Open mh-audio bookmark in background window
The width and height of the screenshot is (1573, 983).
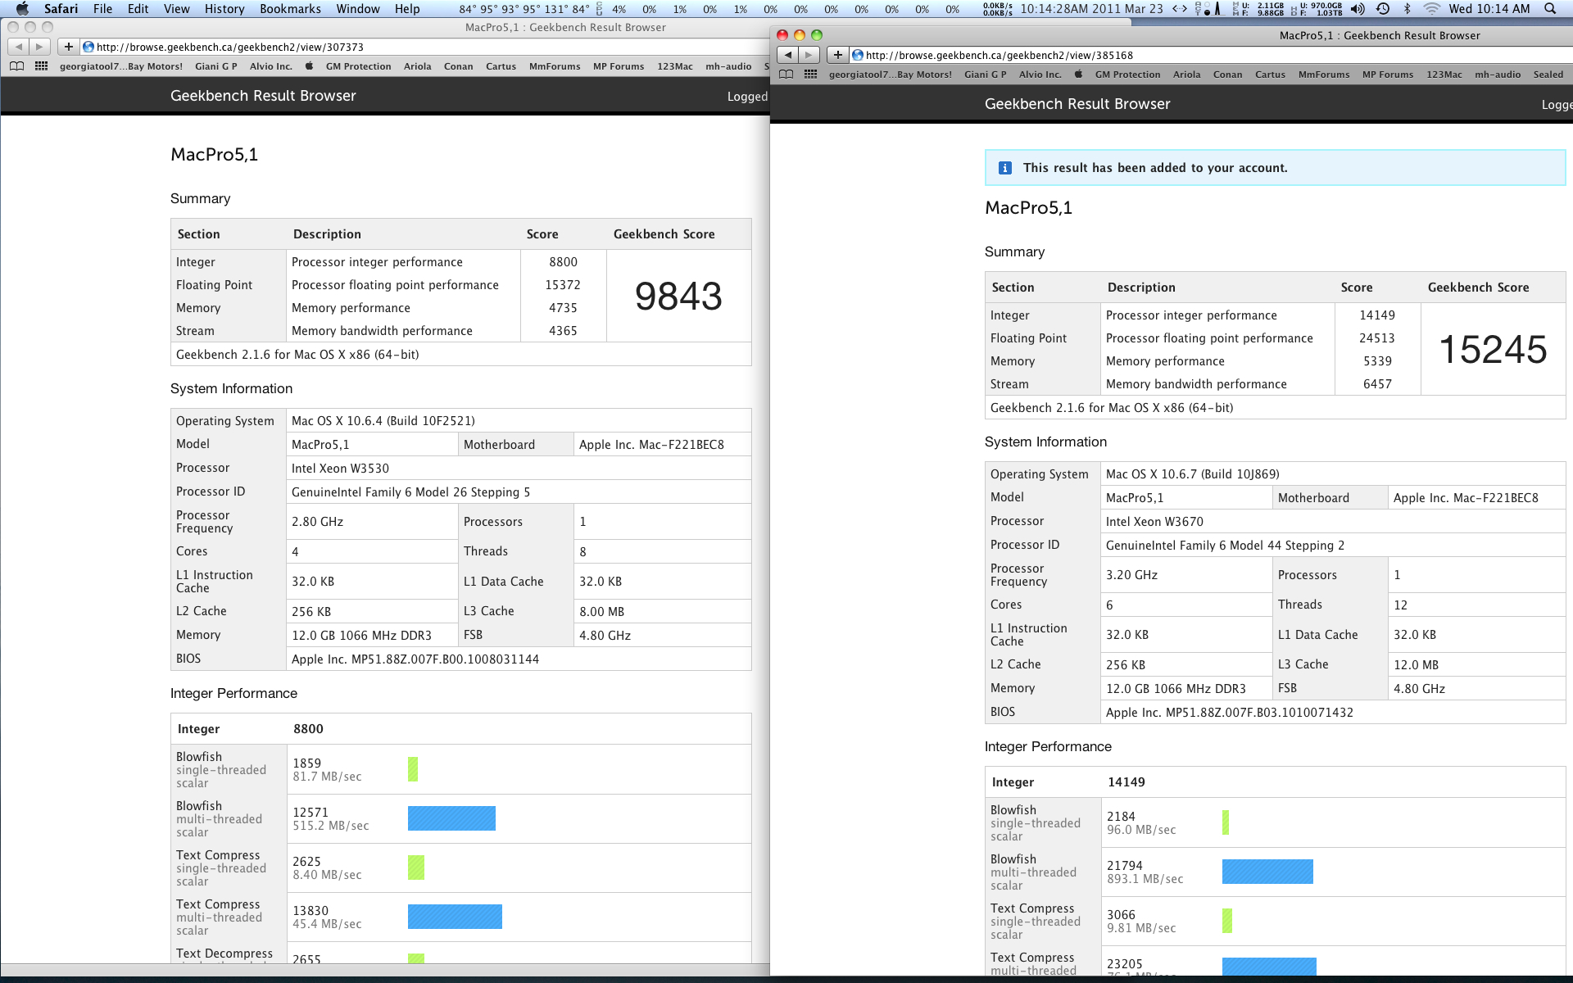(x=728, y=66)
